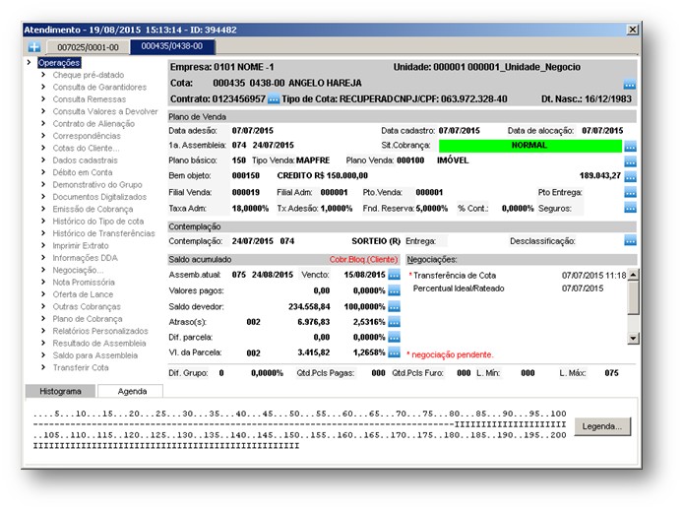This screenshot has width=684, height=511.
Task: Switch to tab 007025/0001-00
Action: pyautogui.click(x=88, y=47)
